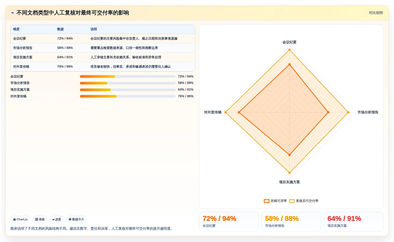Click the outer radar point at 会议纪要

coord(290,50)
